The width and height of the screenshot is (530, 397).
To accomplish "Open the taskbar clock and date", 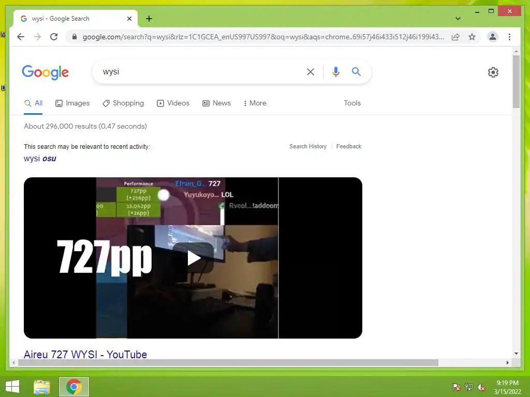I will coord(507,387).
